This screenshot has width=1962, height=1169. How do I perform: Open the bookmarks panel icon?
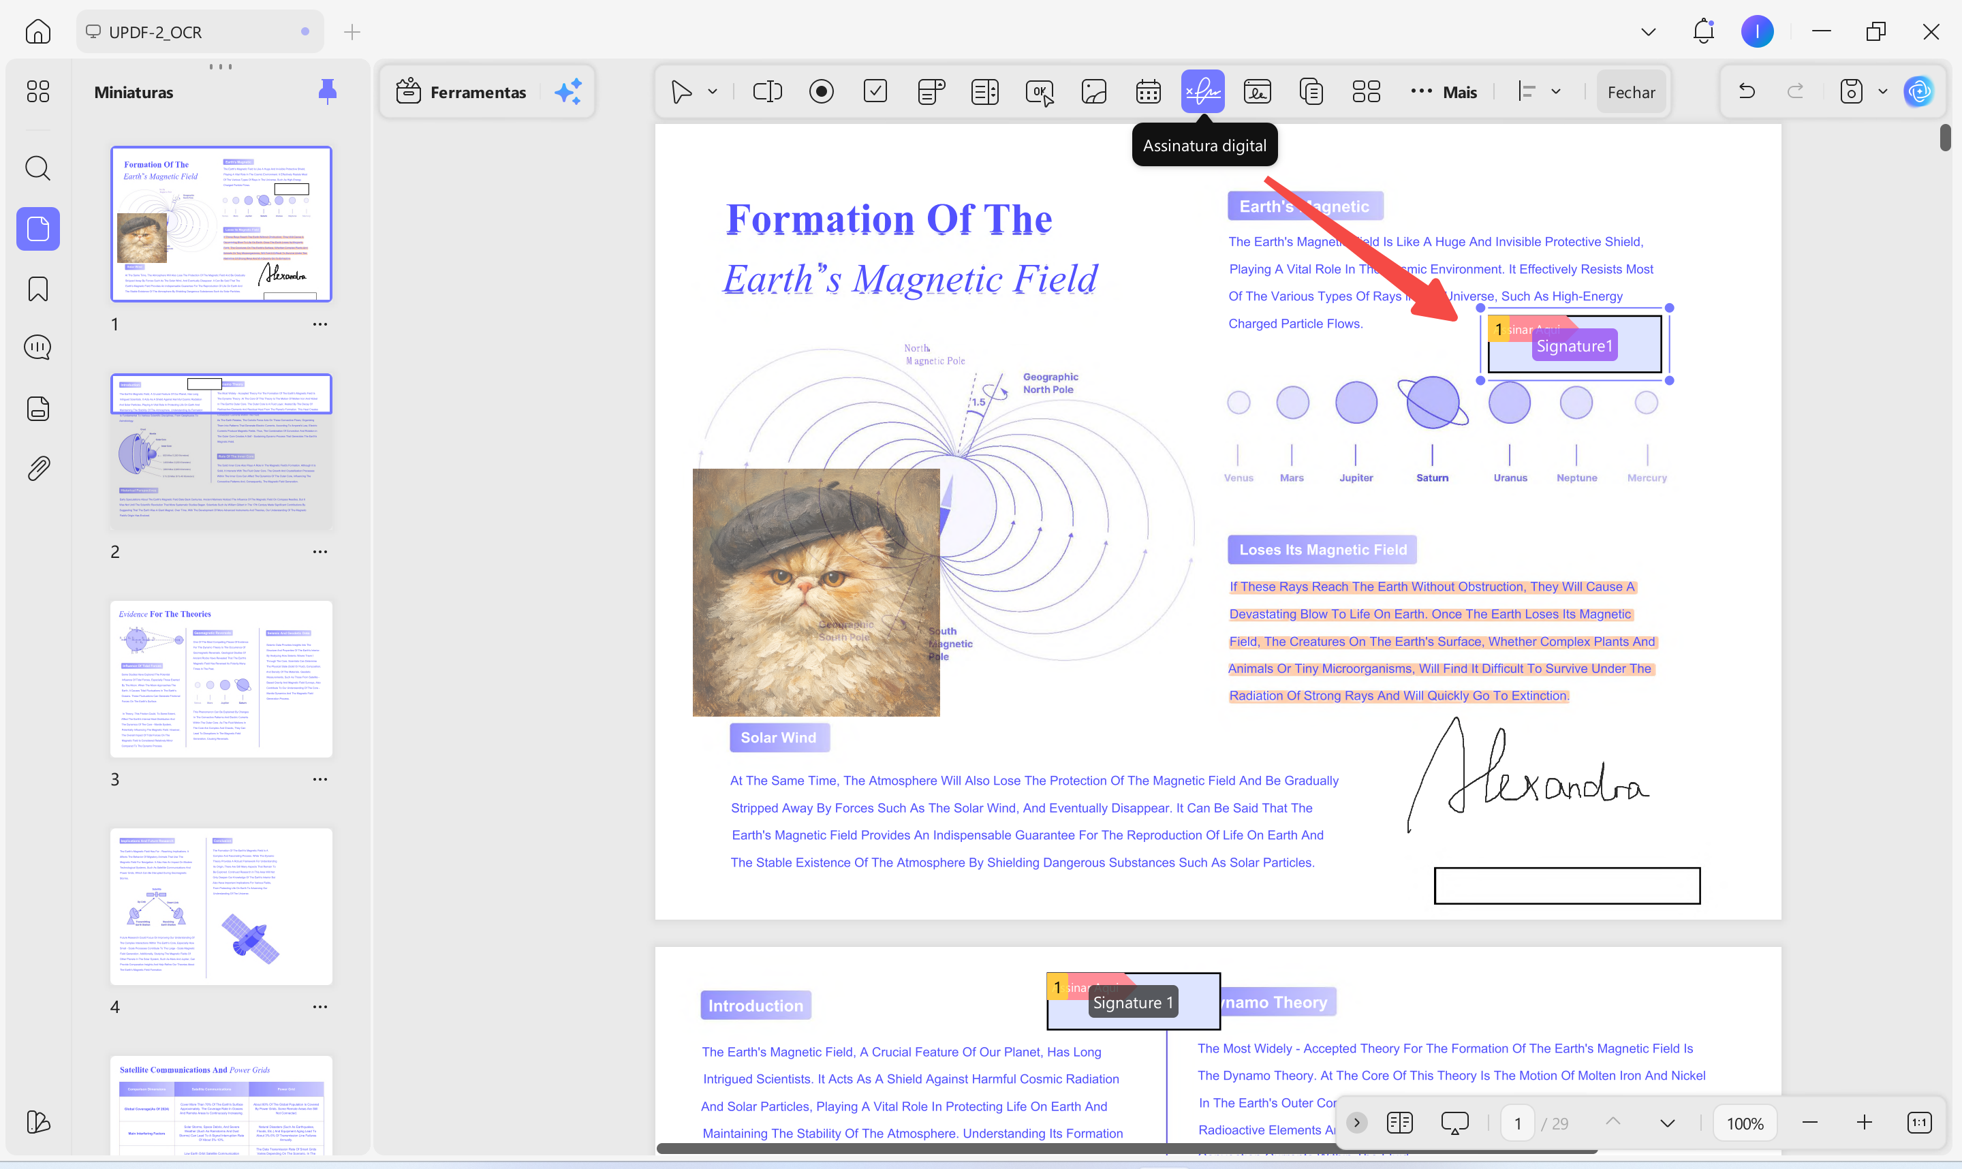(x=37, y=289)
